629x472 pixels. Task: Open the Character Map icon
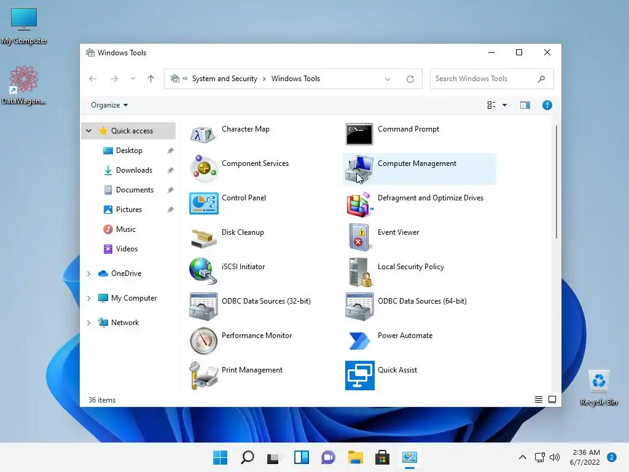coord(203,135)
